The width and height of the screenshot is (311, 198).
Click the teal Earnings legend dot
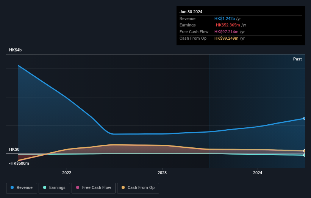(x=45, y=187)
